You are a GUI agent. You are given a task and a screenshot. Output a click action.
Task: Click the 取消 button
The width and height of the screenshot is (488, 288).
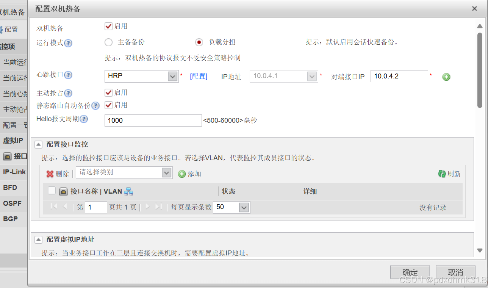tap(455, 272)
